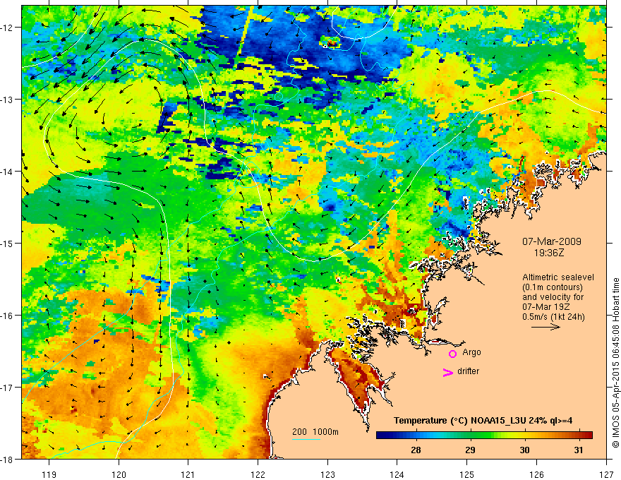Click the (0.1m contours) caption line
The height and width of the screenshot is (480, 621).
(x=553, y=287)
